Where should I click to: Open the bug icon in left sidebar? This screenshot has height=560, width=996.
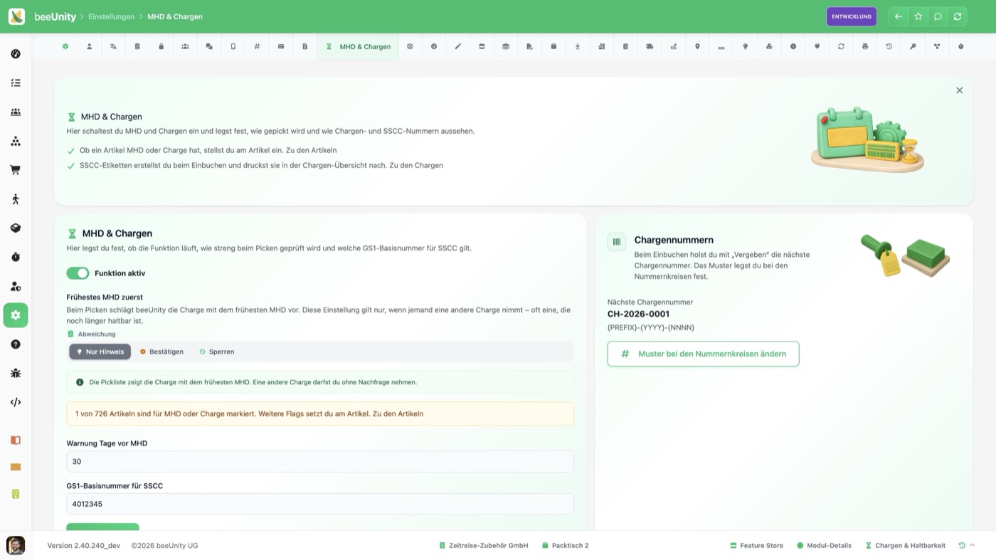click(16, 373)
